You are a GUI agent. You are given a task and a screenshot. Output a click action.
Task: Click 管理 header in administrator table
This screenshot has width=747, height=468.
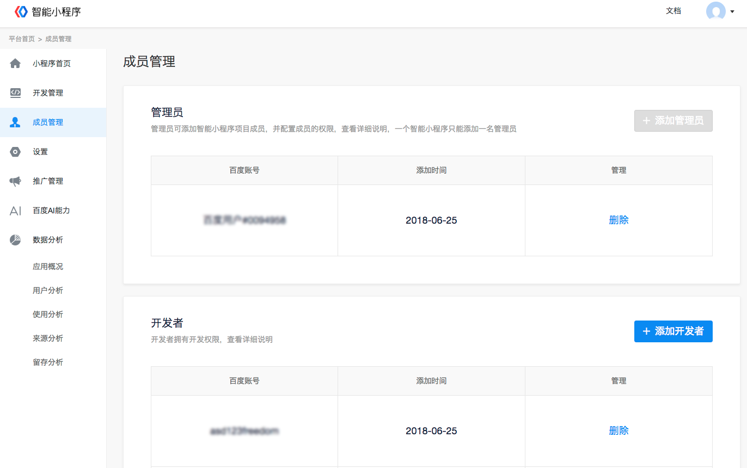click(619, 170)
